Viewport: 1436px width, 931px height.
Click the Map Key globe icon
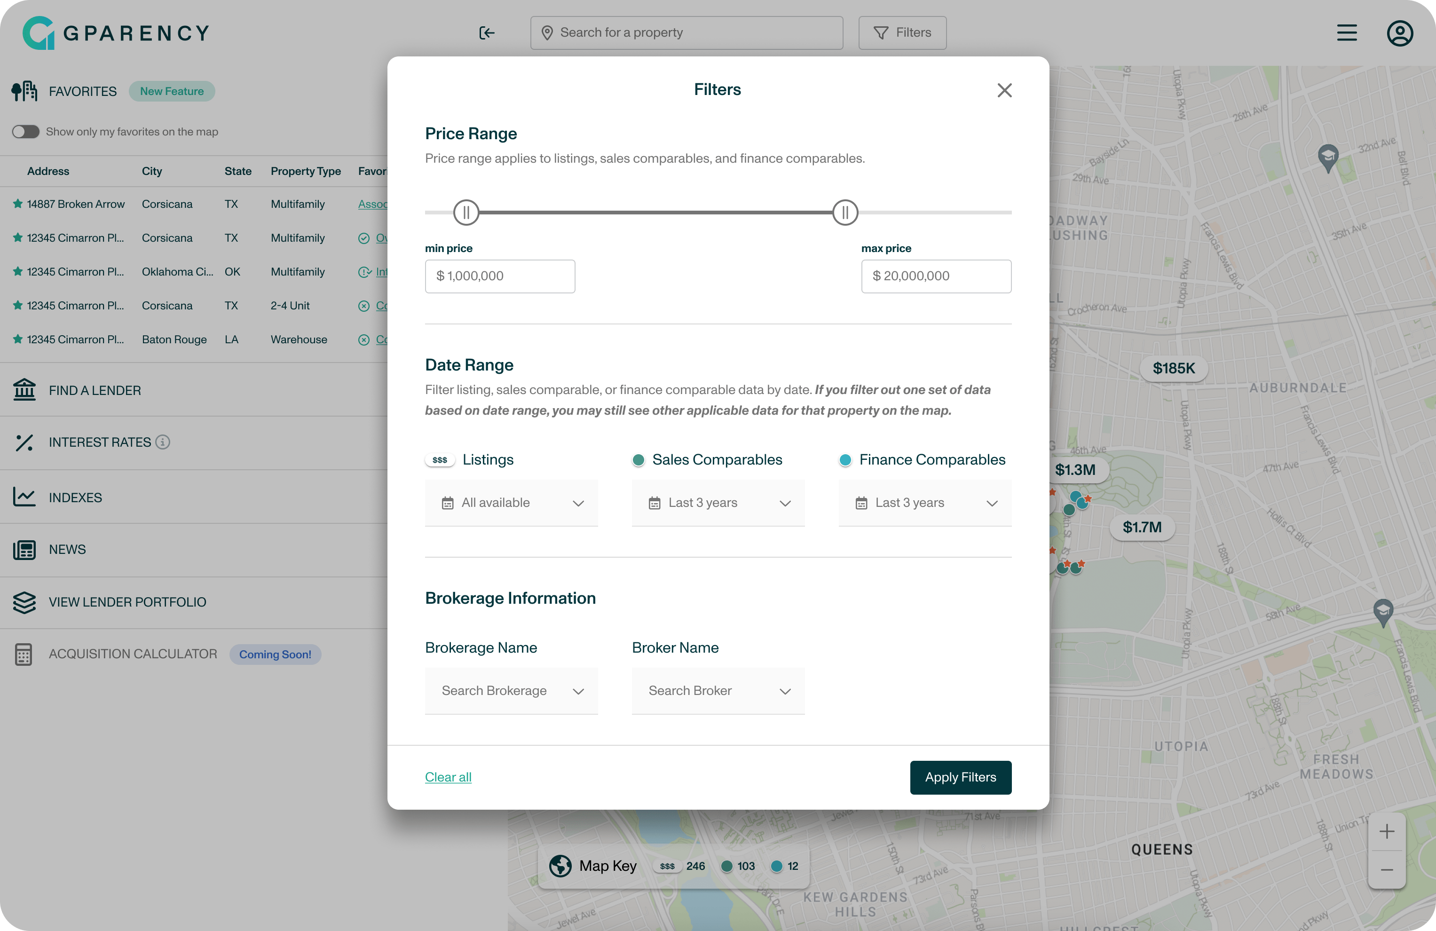[x=560, y=865]
